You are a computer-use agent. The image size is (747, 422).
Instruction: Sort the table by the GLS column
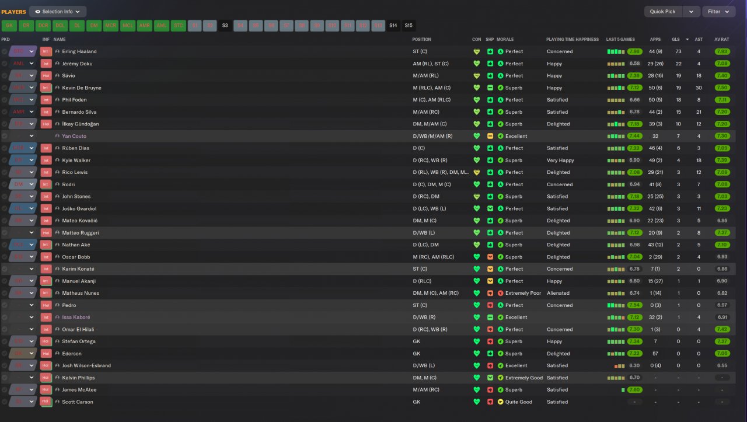tap(676, 40)
